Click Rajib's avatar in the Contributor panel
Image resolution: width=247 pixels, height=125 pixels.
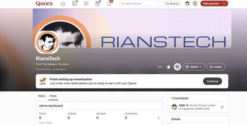(x=174, y=107)
